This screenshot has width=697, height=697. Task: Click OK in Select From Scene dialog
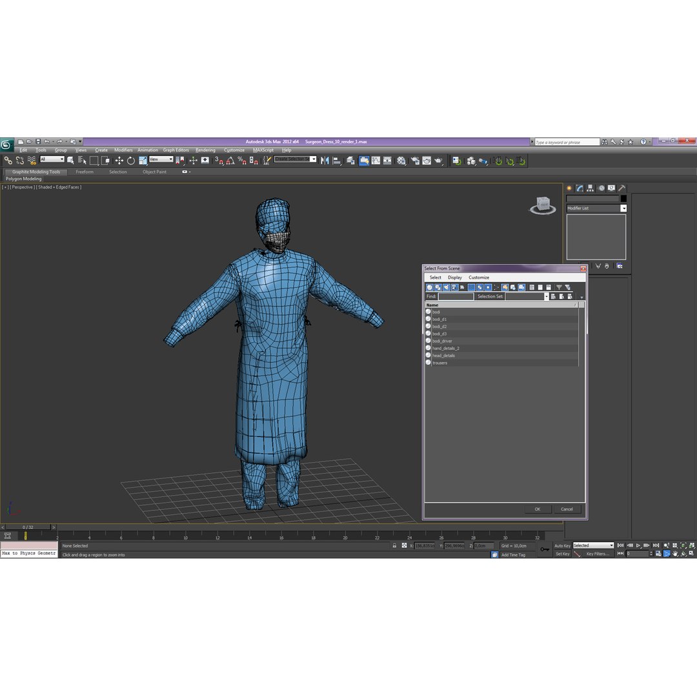tap(538, 509)
